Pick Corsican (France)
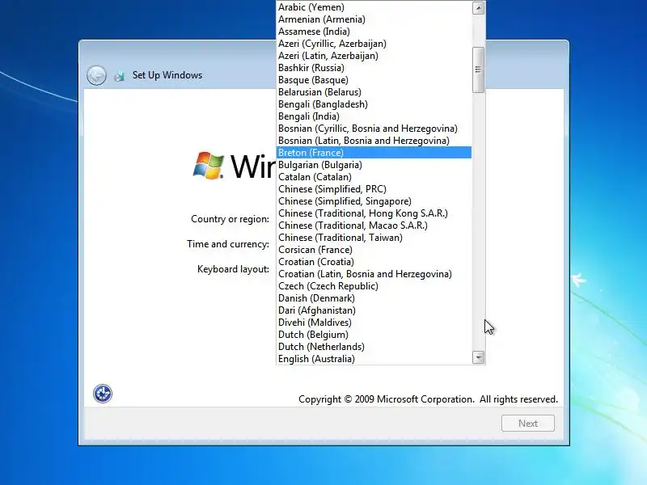647x485 pixels. [374, 250]
